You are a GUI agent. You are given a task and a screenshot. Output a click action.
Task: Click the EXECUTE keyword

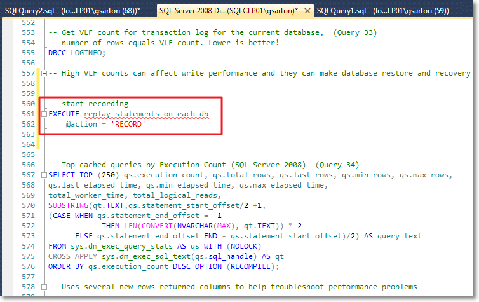[65, 114]
